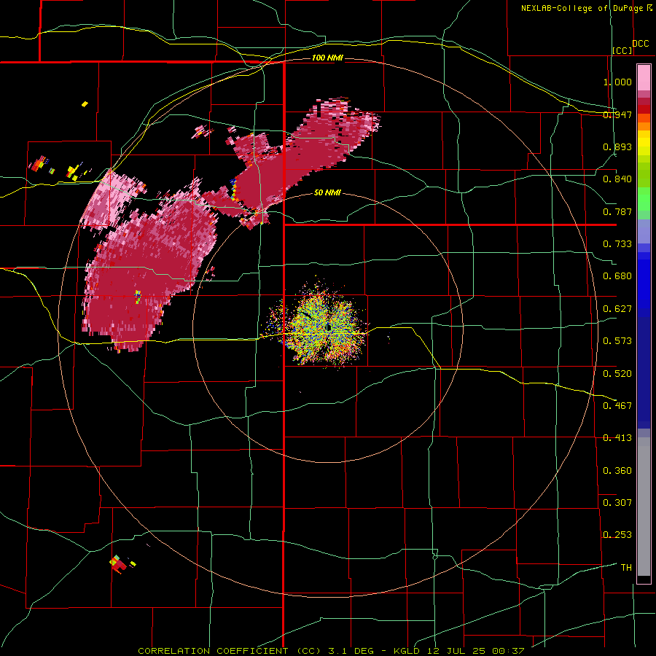
Task: Click the 0.627 scale value
Action: click(617, 309)
